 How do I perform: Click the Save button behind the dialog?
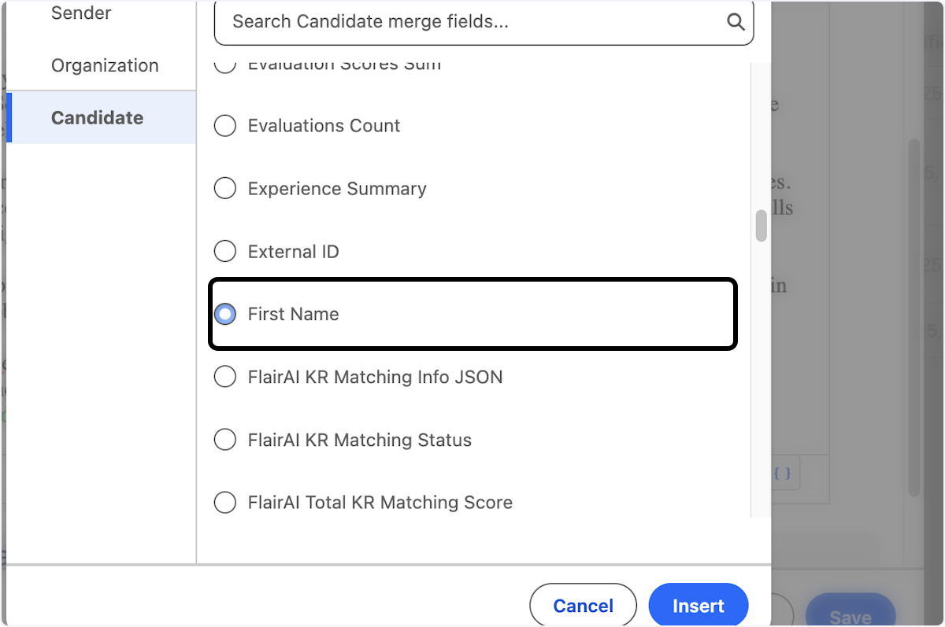point(850,617)
